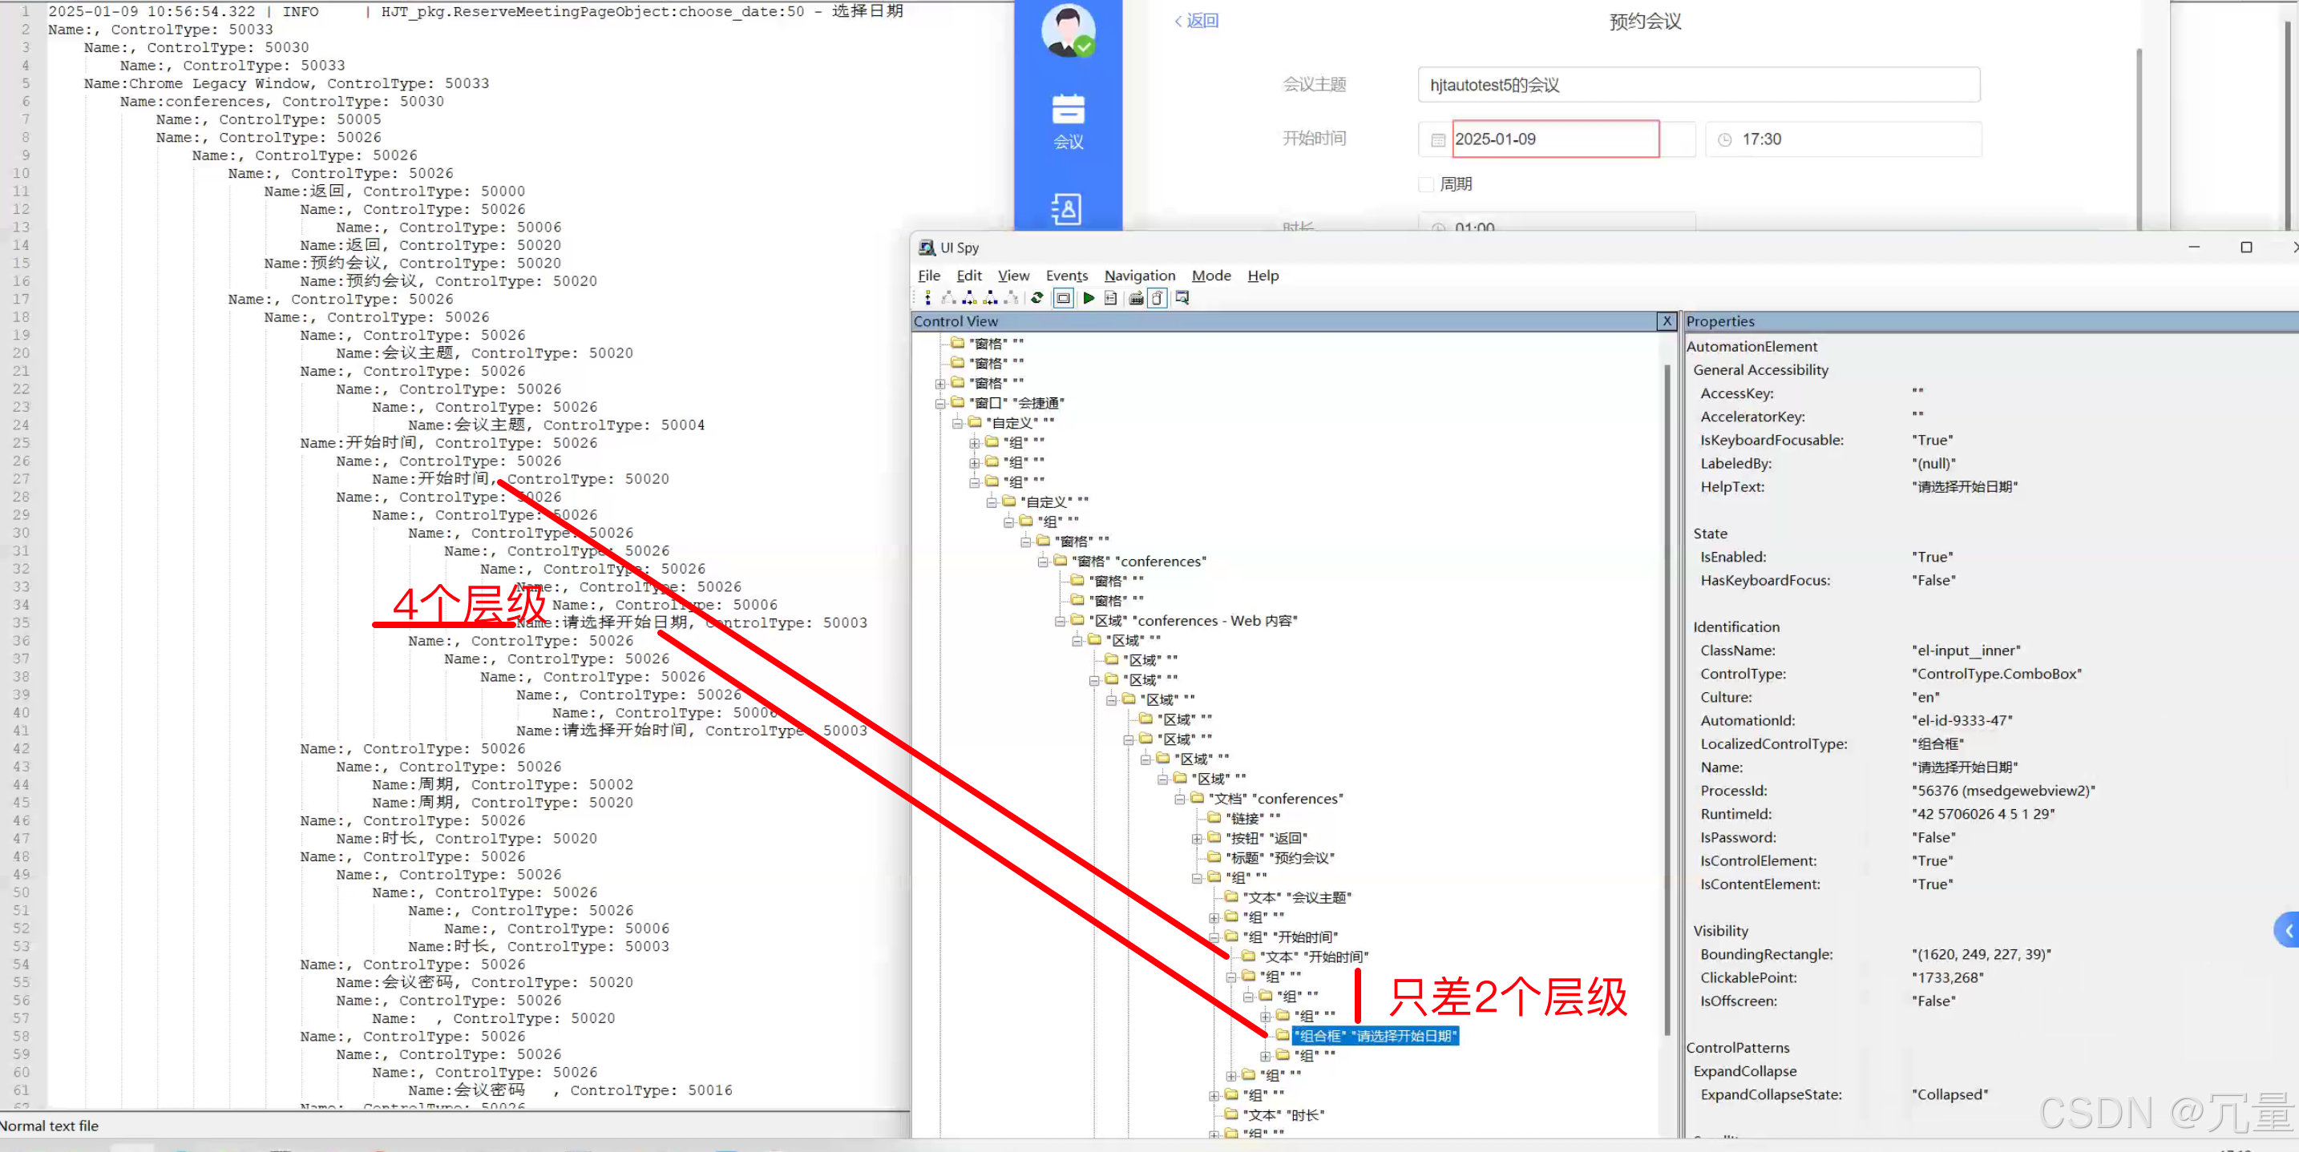Enable the 周期 checkbox on the meeting form
Image resolution: width=2299 pixels, height=1152 pixels.
[1426, 183]
